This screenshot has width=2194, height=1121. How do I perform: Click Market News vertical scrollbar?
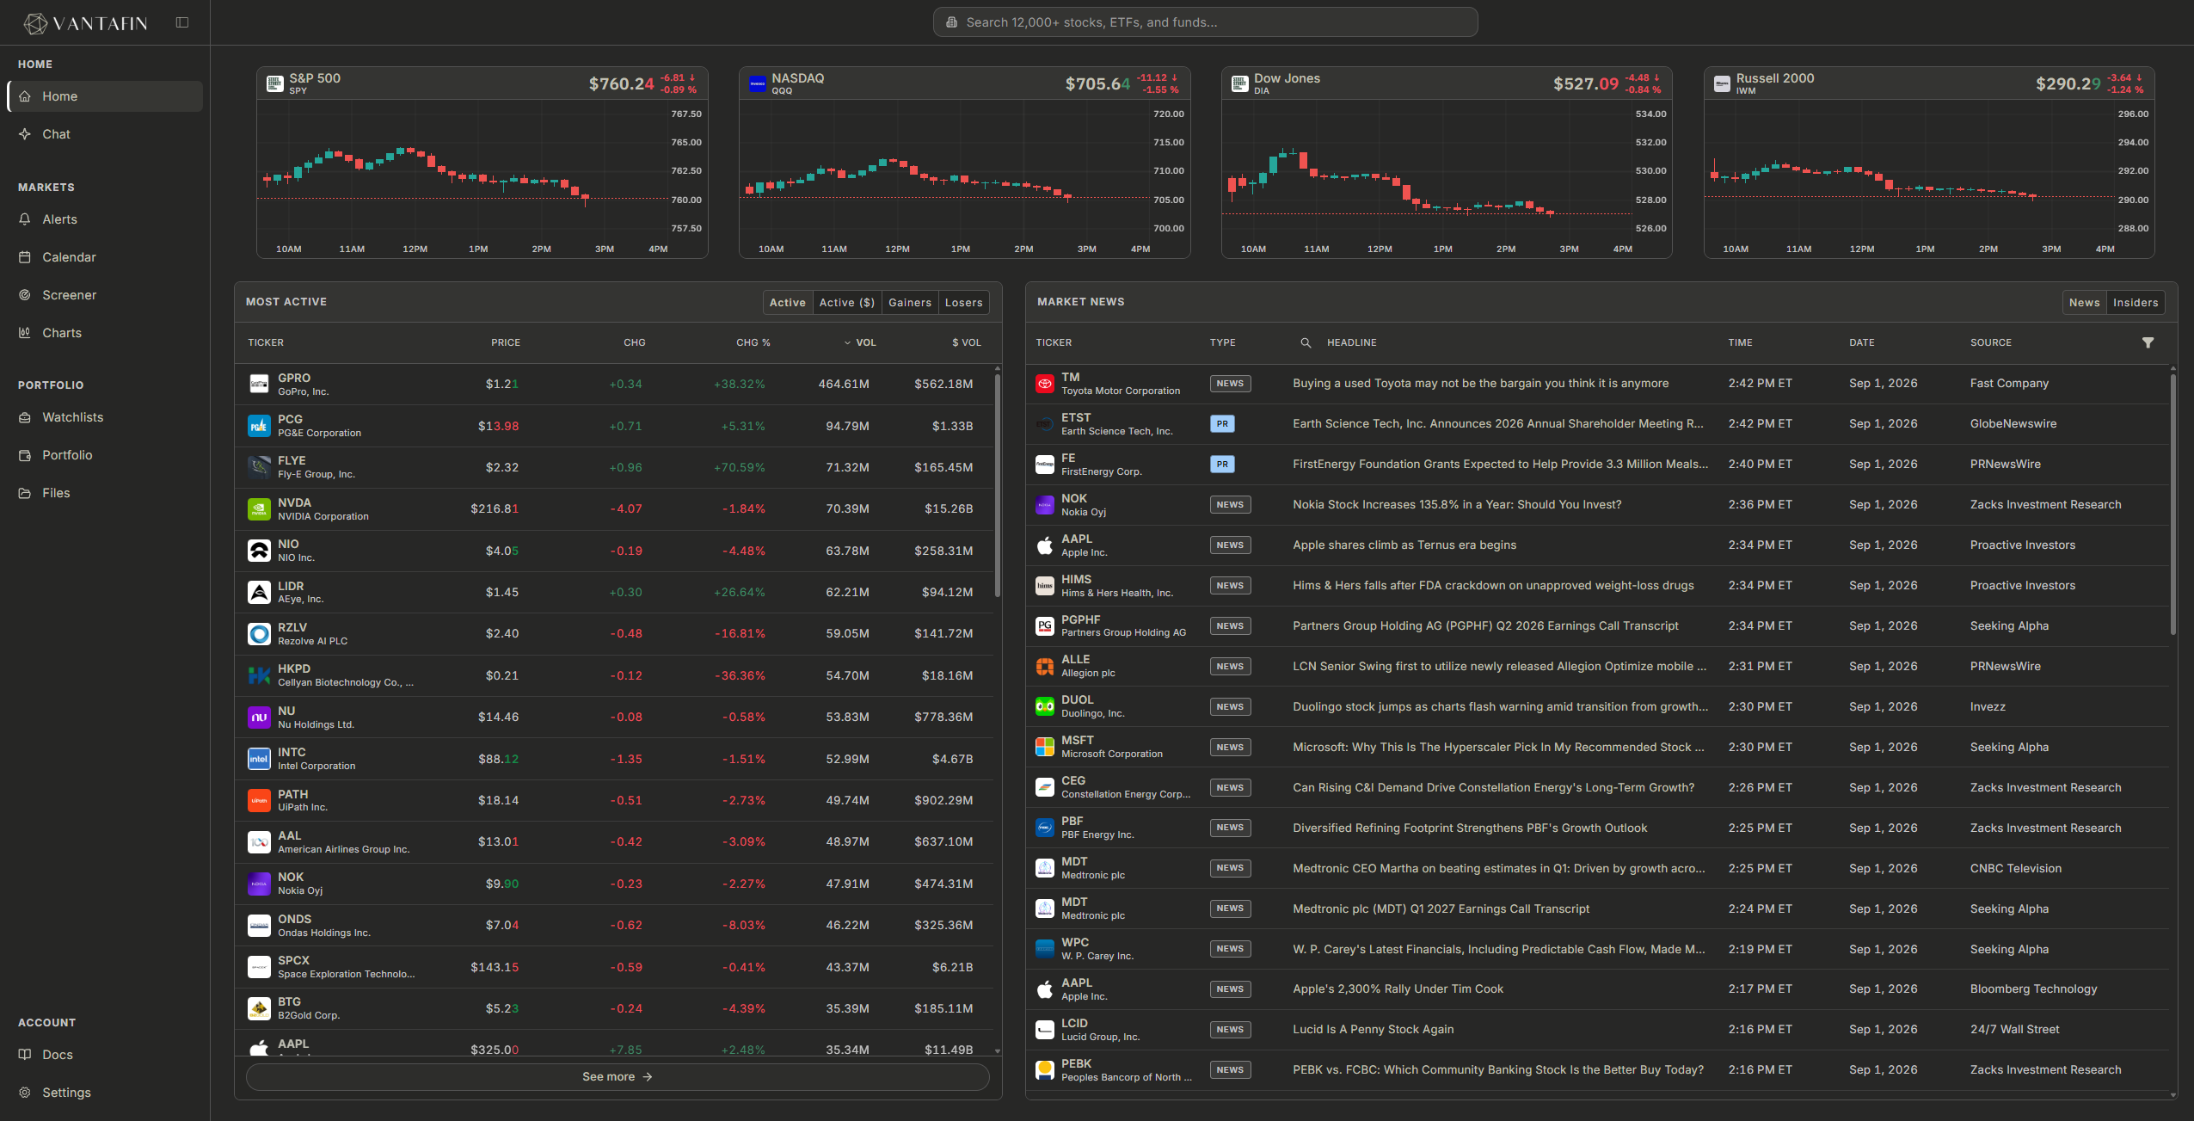2172,503
